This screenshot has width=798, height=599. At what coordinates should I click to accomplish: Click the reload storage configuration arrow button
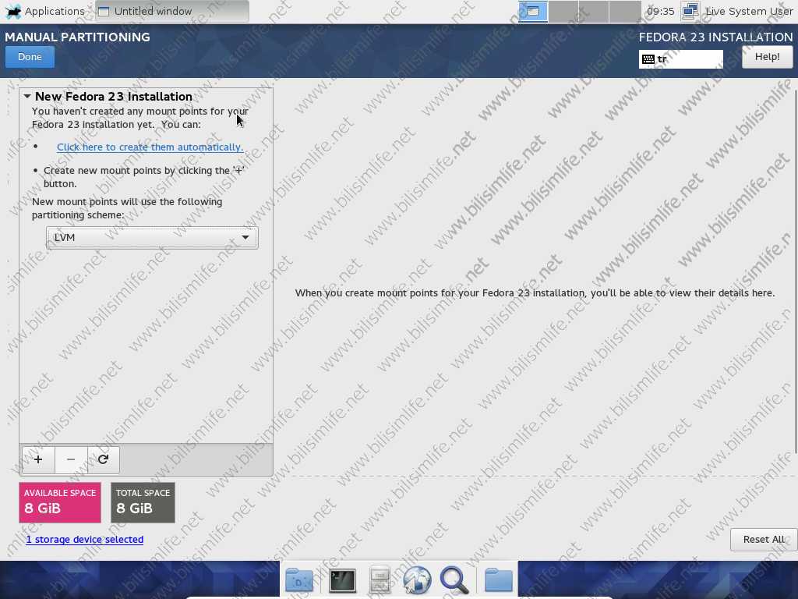pyautogui.click(x=104, y=459)
